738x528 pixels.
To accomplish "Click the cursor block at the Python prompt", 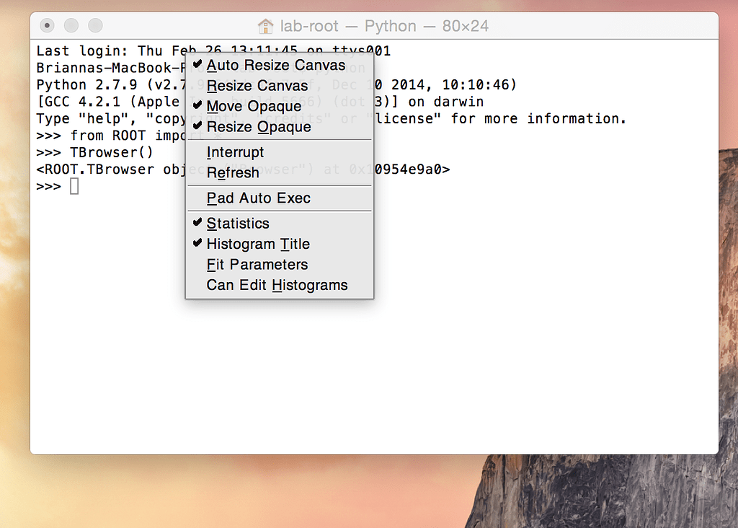I will [x=74, y=187].
